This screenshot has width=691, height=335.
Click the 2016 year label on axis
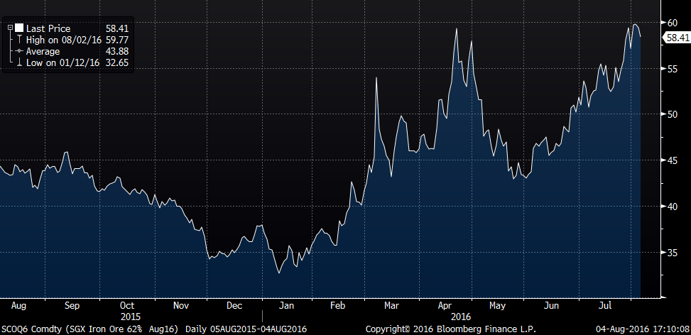pos(461,316)
